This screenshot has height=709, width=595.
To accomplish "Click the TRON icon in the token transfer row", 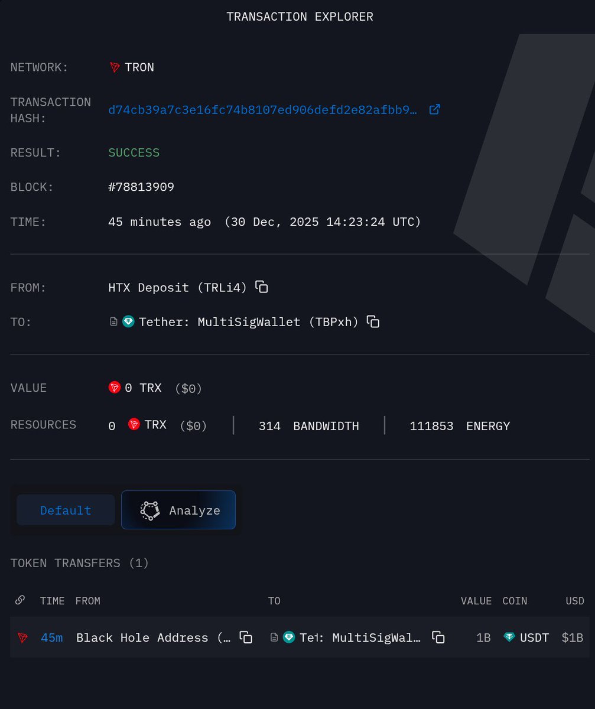I will [22, 638].
